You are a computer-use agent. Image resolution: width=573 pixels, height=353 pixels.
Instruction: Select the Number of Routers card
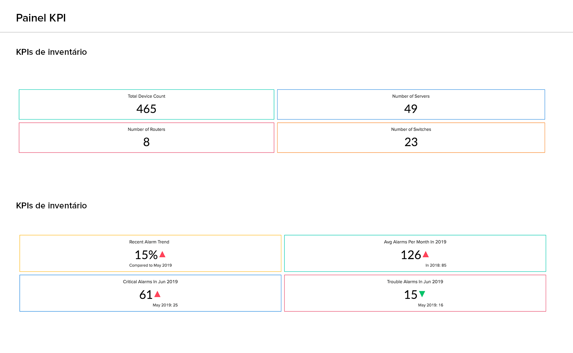pos(146,137)
